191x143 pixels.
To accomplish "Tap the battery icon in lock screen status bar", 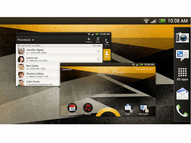I will click(x=141, y=64).
